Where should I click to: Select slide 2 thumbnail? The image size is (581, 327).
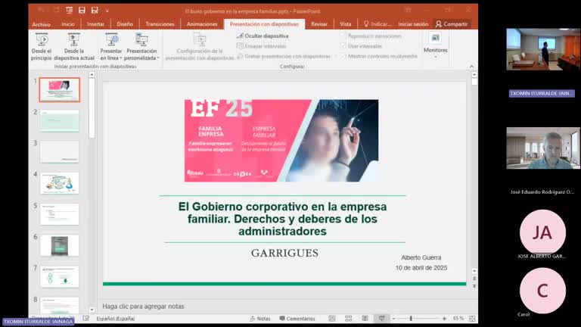tap(59, 121)
